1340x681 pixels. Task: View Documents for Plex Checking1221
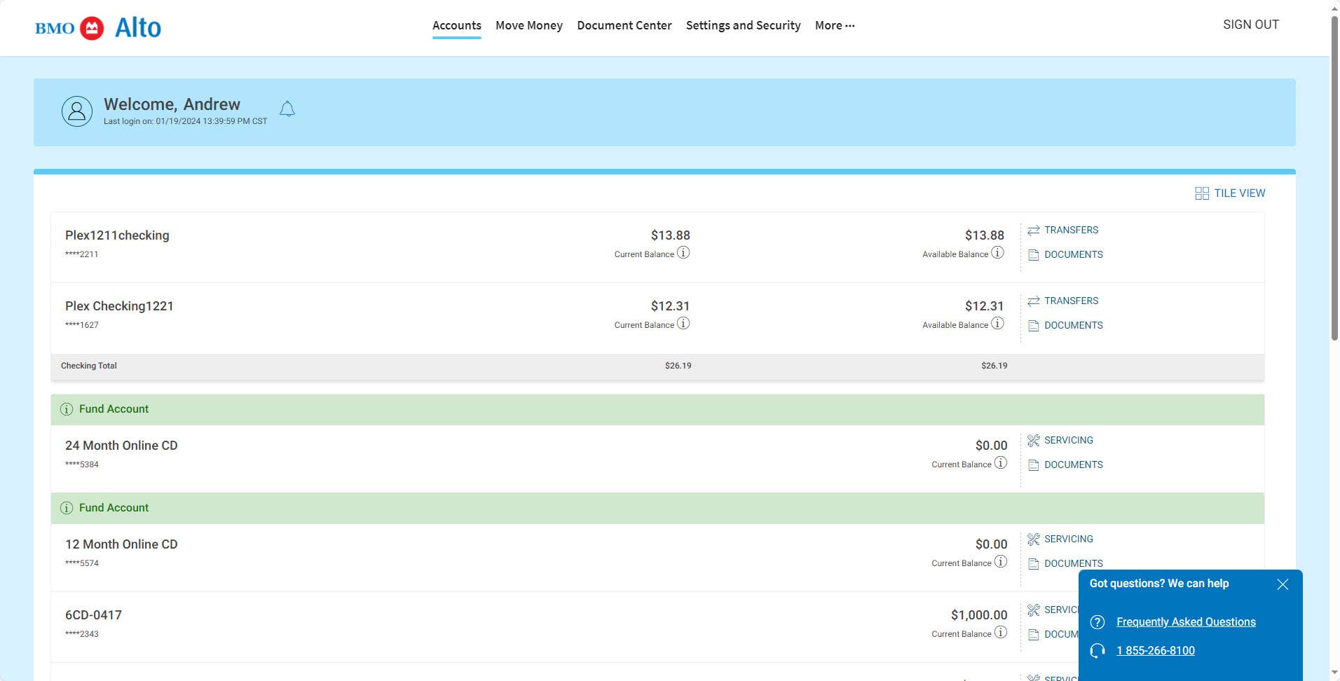[1073, 325]
